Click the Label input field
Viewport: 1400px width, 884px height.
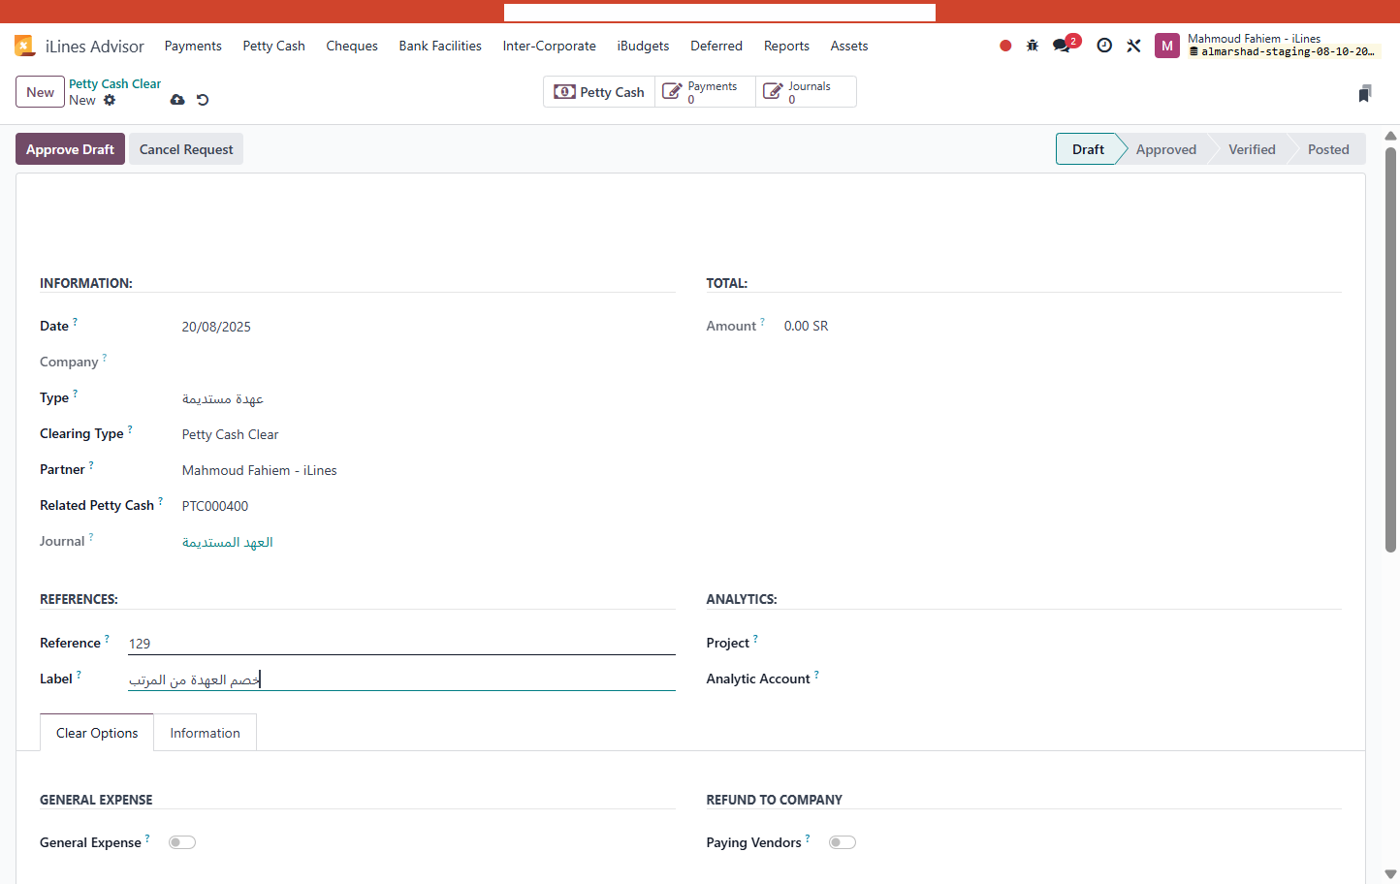[x=401, y=679]
